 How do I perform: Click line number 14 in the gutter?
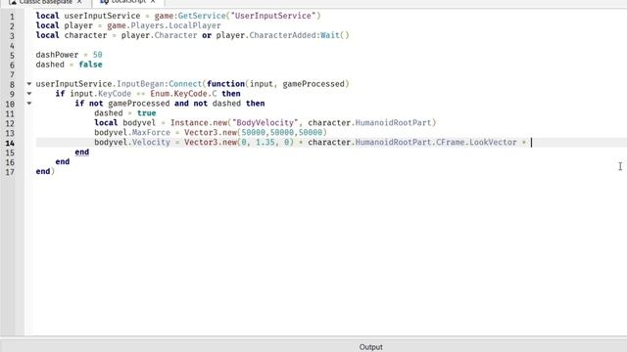pyautogui.click(x=10, y=143)
